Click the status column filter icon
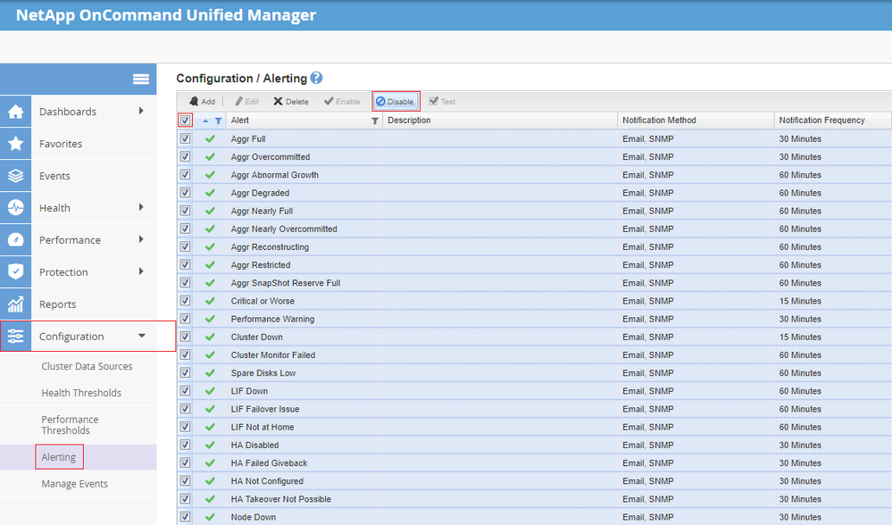The width and height of the screenshot is (892, 525). tap(219, 121)
